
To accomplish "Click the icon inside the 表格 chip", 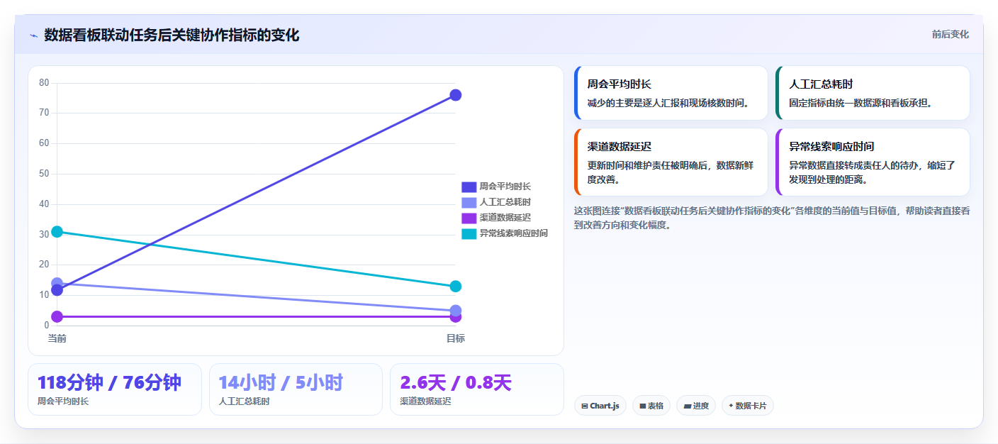I will pos(642,406).
